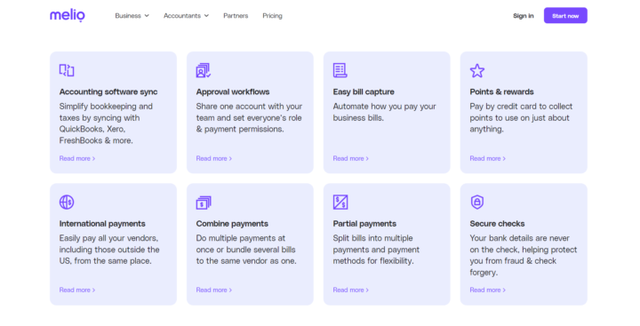
Task: Read more about Approval workflows
Action: pos(214,158)
